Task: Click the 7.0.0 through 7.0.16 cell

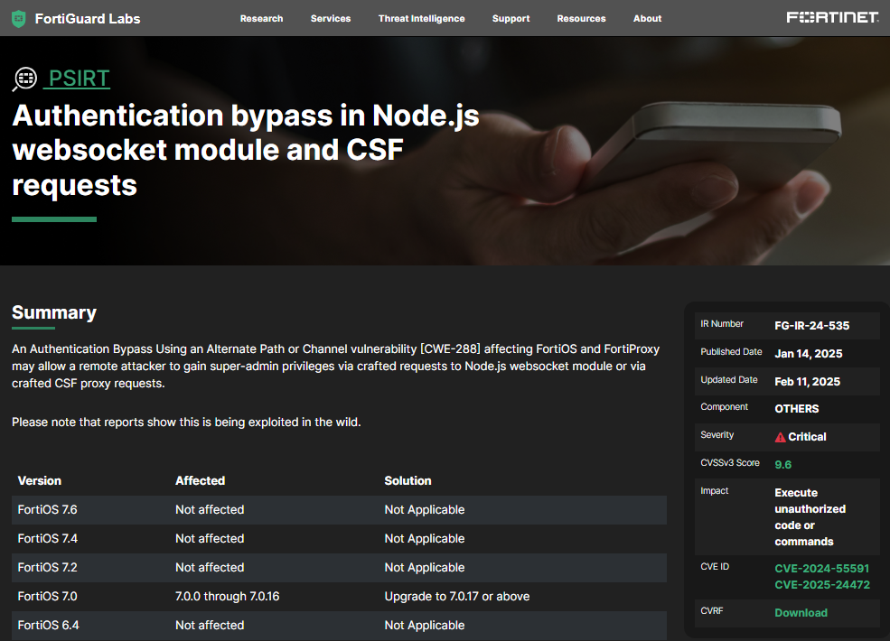Action: click(x=228, y=596)
